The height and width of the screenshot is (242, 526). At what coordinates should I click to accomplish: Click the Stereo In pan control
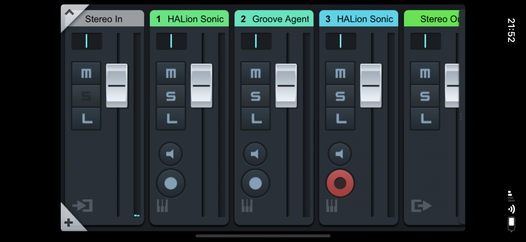[87, 41]
